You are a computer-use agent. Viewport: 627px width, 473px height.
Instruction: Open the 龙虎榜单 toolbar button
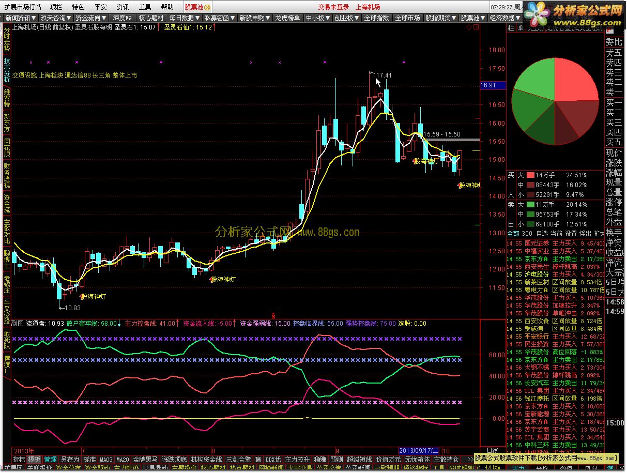click(x=287, y=18)
